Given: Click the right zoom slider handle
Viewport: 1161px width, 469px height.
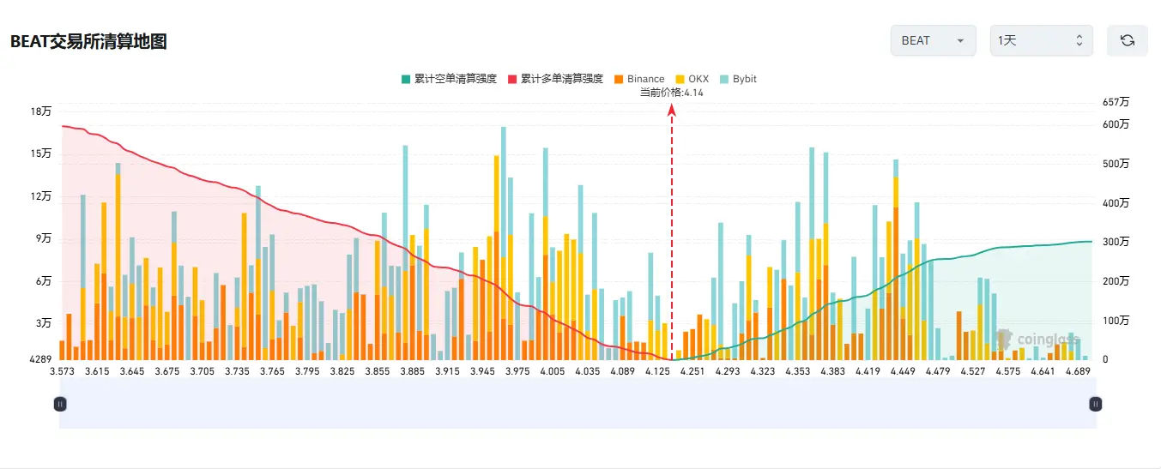Looking at the screenshot, I should pos(1095,403).
